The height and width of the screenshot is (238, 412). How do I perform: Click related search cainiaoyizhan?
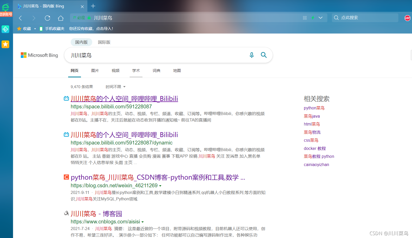click(x=316, y=165)
